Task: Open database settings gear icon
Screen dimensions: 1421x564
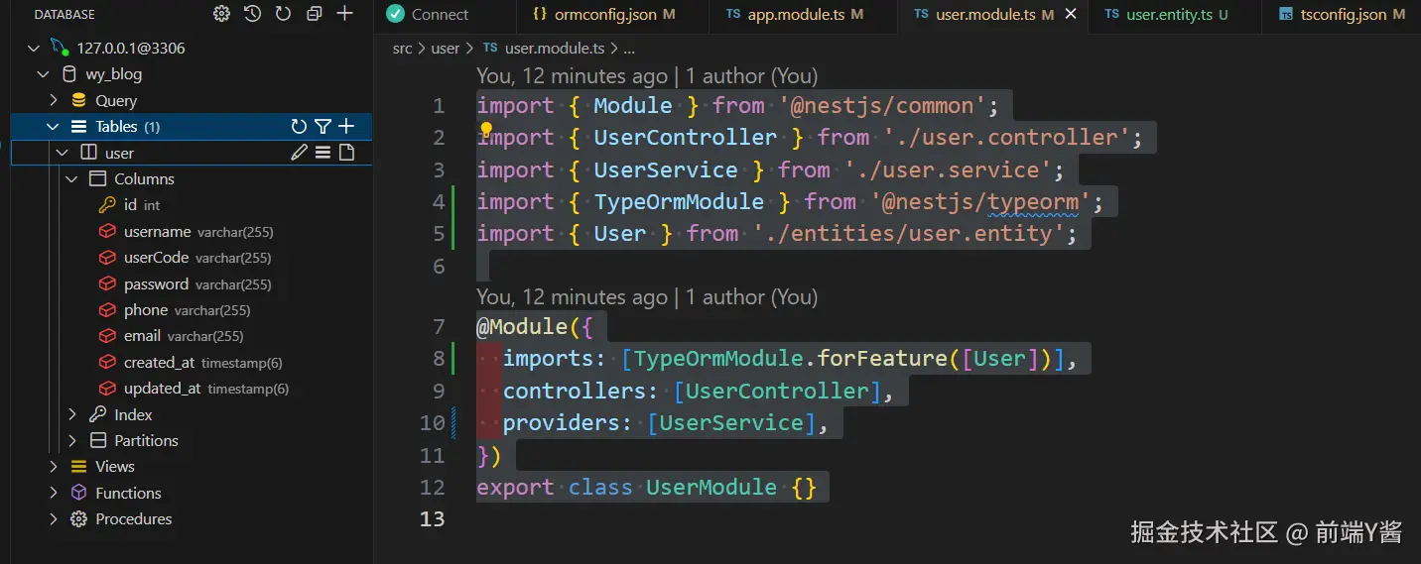Action: tap(221, 14)
